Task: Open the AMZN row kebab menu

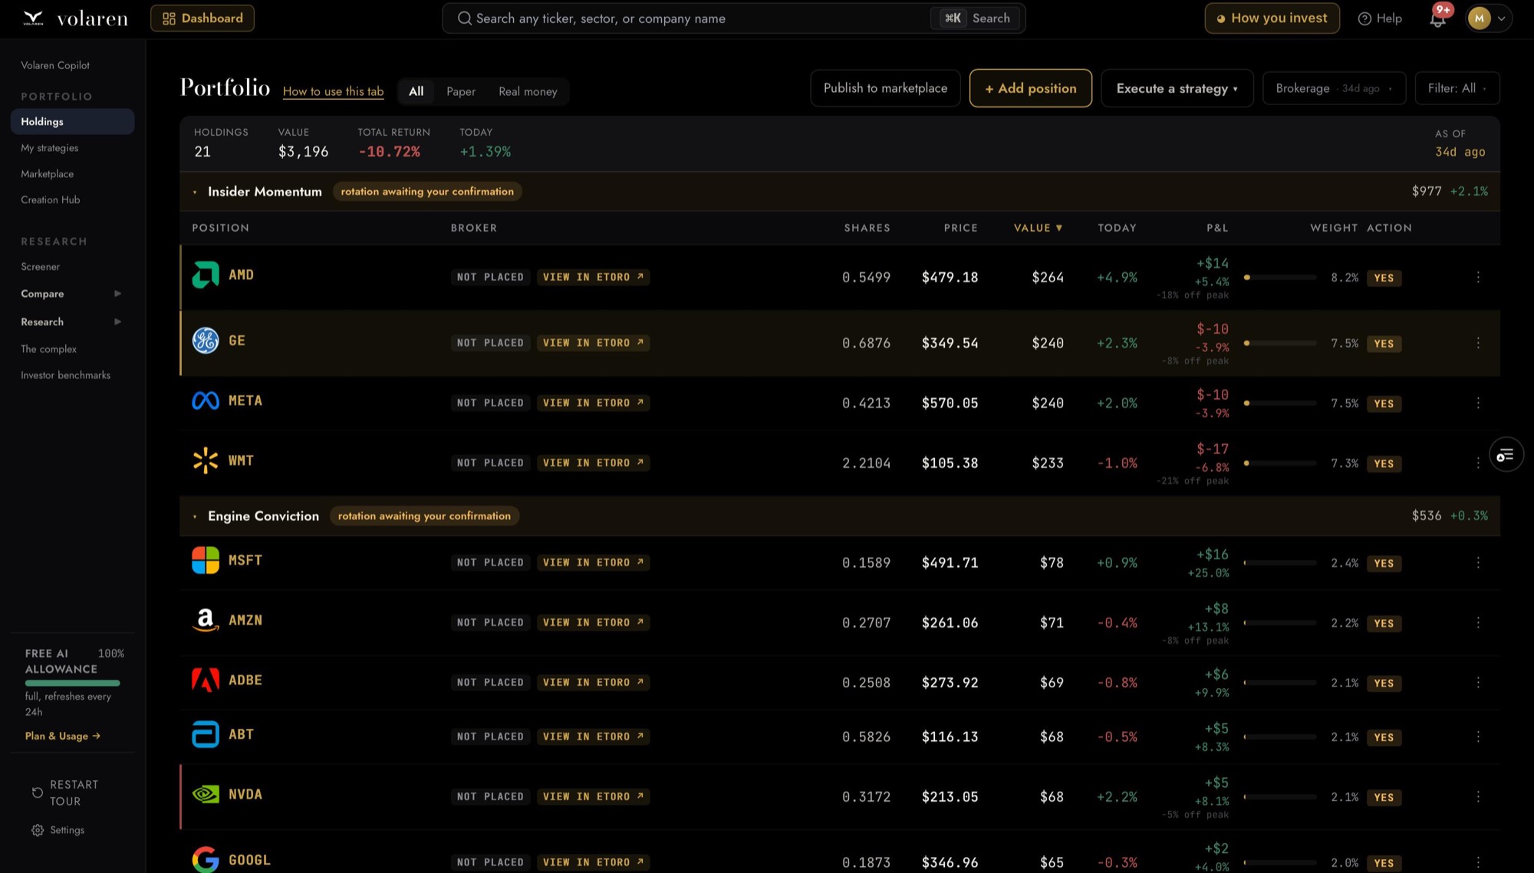Action: point(1478,622)
